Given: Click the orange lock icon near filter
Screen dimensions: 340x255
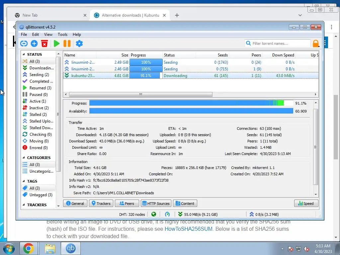Looking at the screenshot, I should pyautogui.click(x=316, y=43).
